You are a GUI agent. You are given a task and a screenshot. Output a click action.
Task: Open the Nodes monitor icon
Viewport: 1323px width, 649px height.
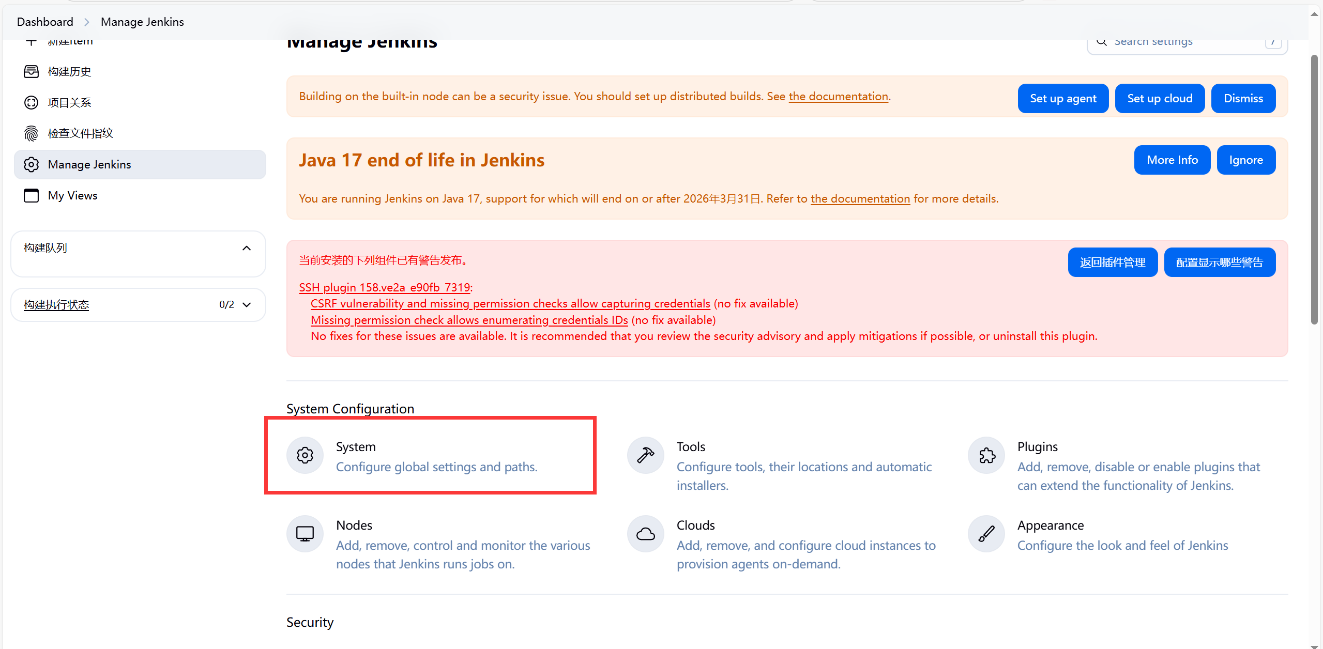click(305, 534)
